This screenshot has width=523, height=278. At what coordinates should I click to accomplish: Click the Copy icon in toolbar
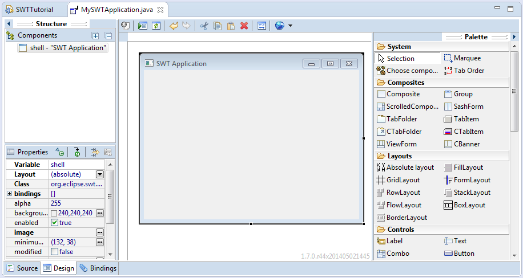pyautogui.click(x=218, y=26)
